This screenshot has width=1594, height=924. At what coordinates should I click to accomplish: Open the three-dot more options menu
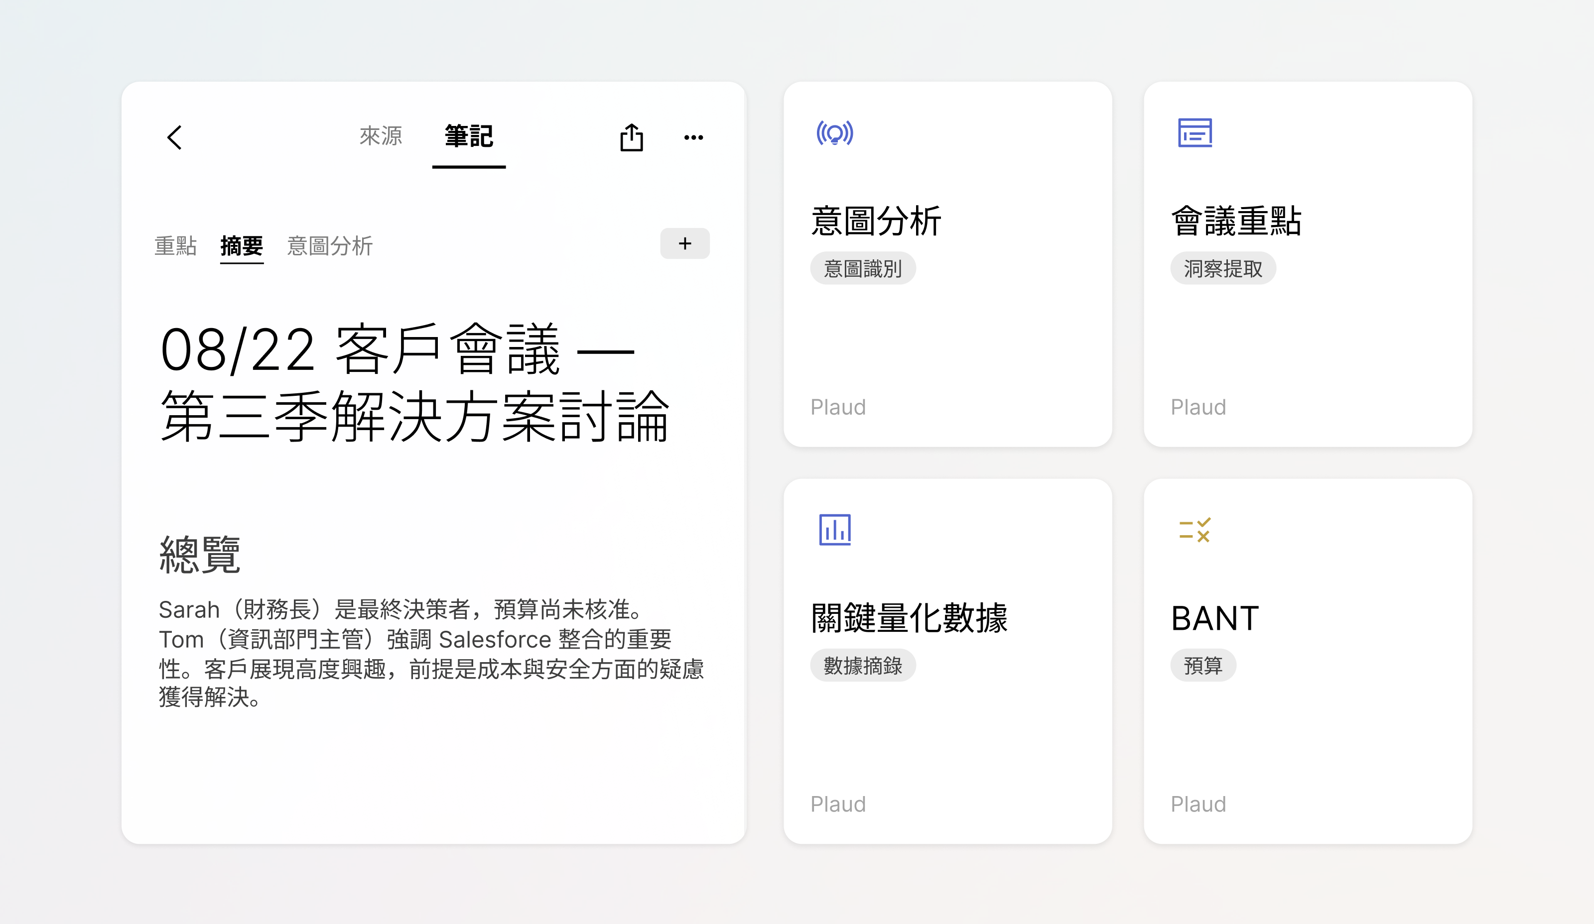coord(693,137)
